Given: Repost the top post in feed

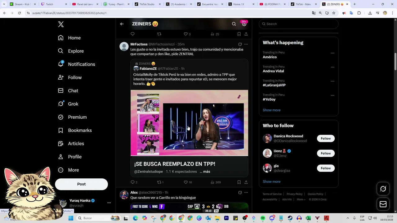Looking at the screenshot, I should tap(159, 34).
